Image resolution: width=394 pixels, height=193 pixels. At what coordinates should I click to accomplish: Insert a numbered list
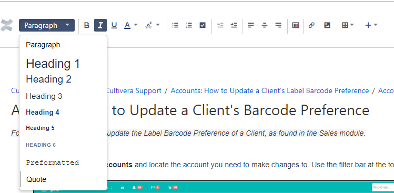pyautogui.click(x=189, y=25)
